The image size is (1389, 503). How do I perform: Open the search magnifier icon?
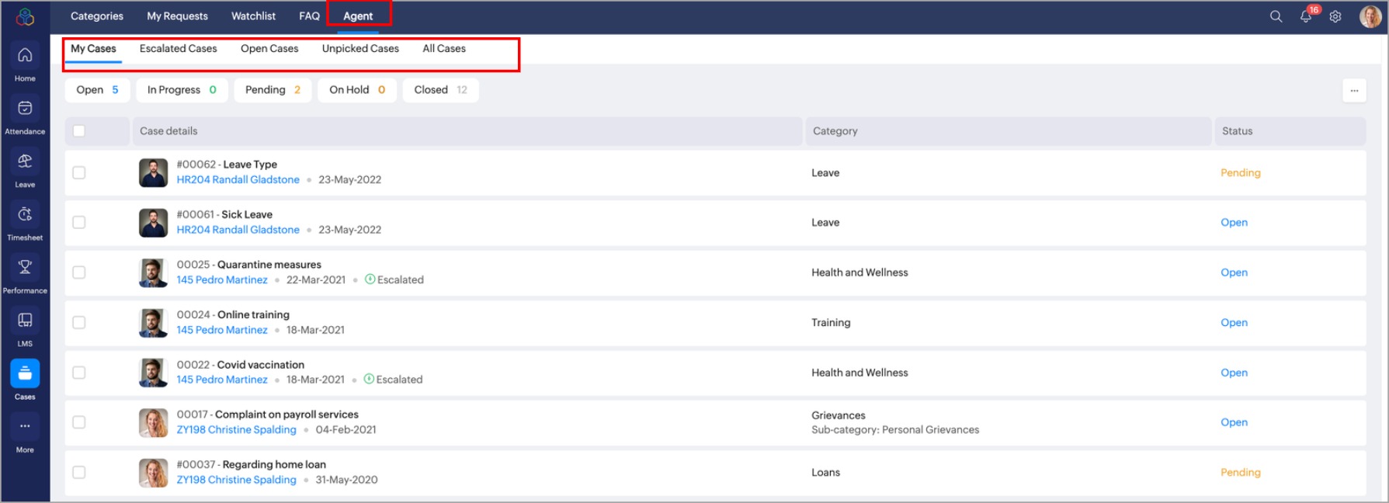(x=1276, y=16)
